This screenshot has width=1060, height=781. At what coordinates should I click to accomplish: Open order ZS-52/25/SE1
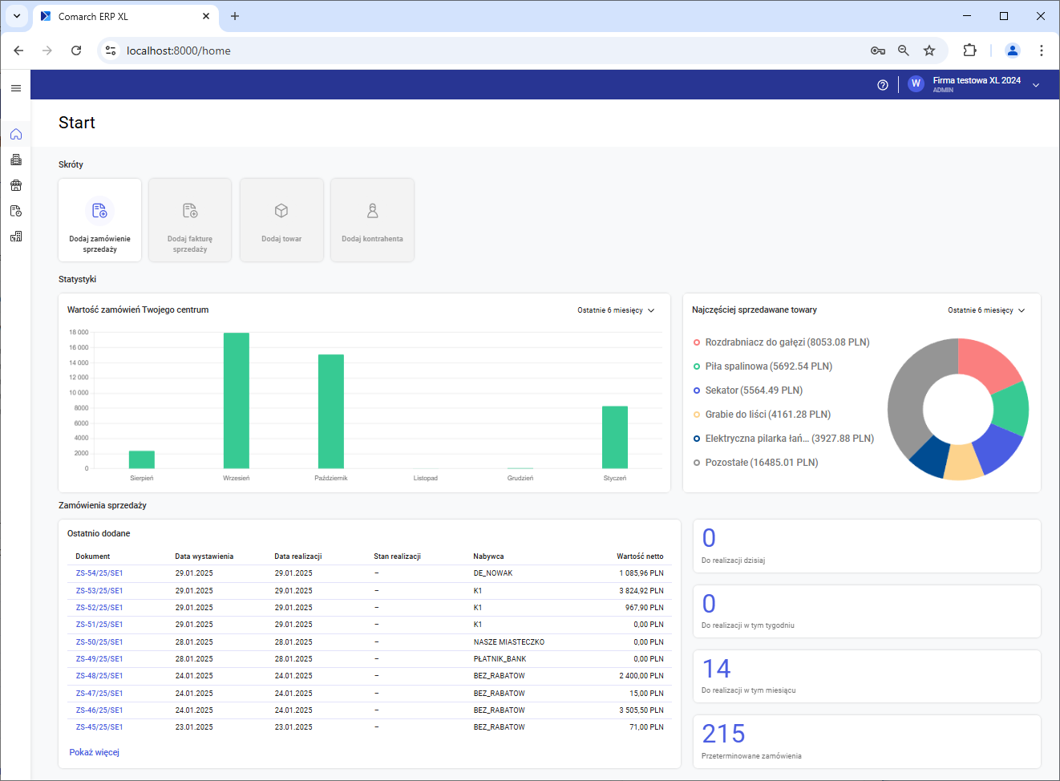(x=99, y=608)
